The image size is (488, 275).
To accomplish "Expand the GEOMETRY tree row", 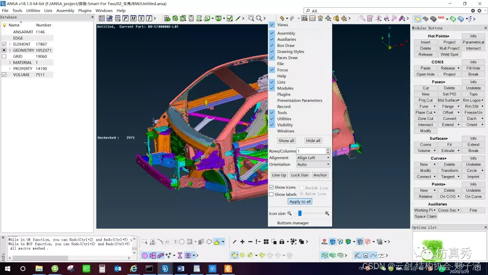I will coord(10,50).
